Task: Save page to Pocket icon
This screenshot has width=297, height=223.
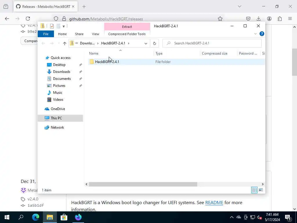Action: coord(248,19)
